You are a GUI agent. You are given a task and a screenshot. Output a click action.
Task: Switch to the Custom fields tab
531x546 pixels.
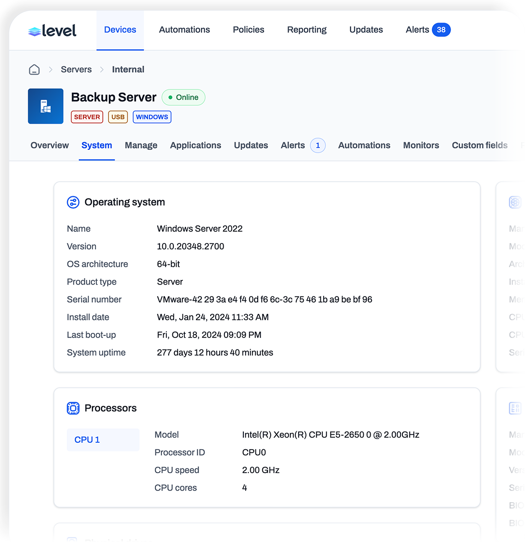click(x=479, y=146)
